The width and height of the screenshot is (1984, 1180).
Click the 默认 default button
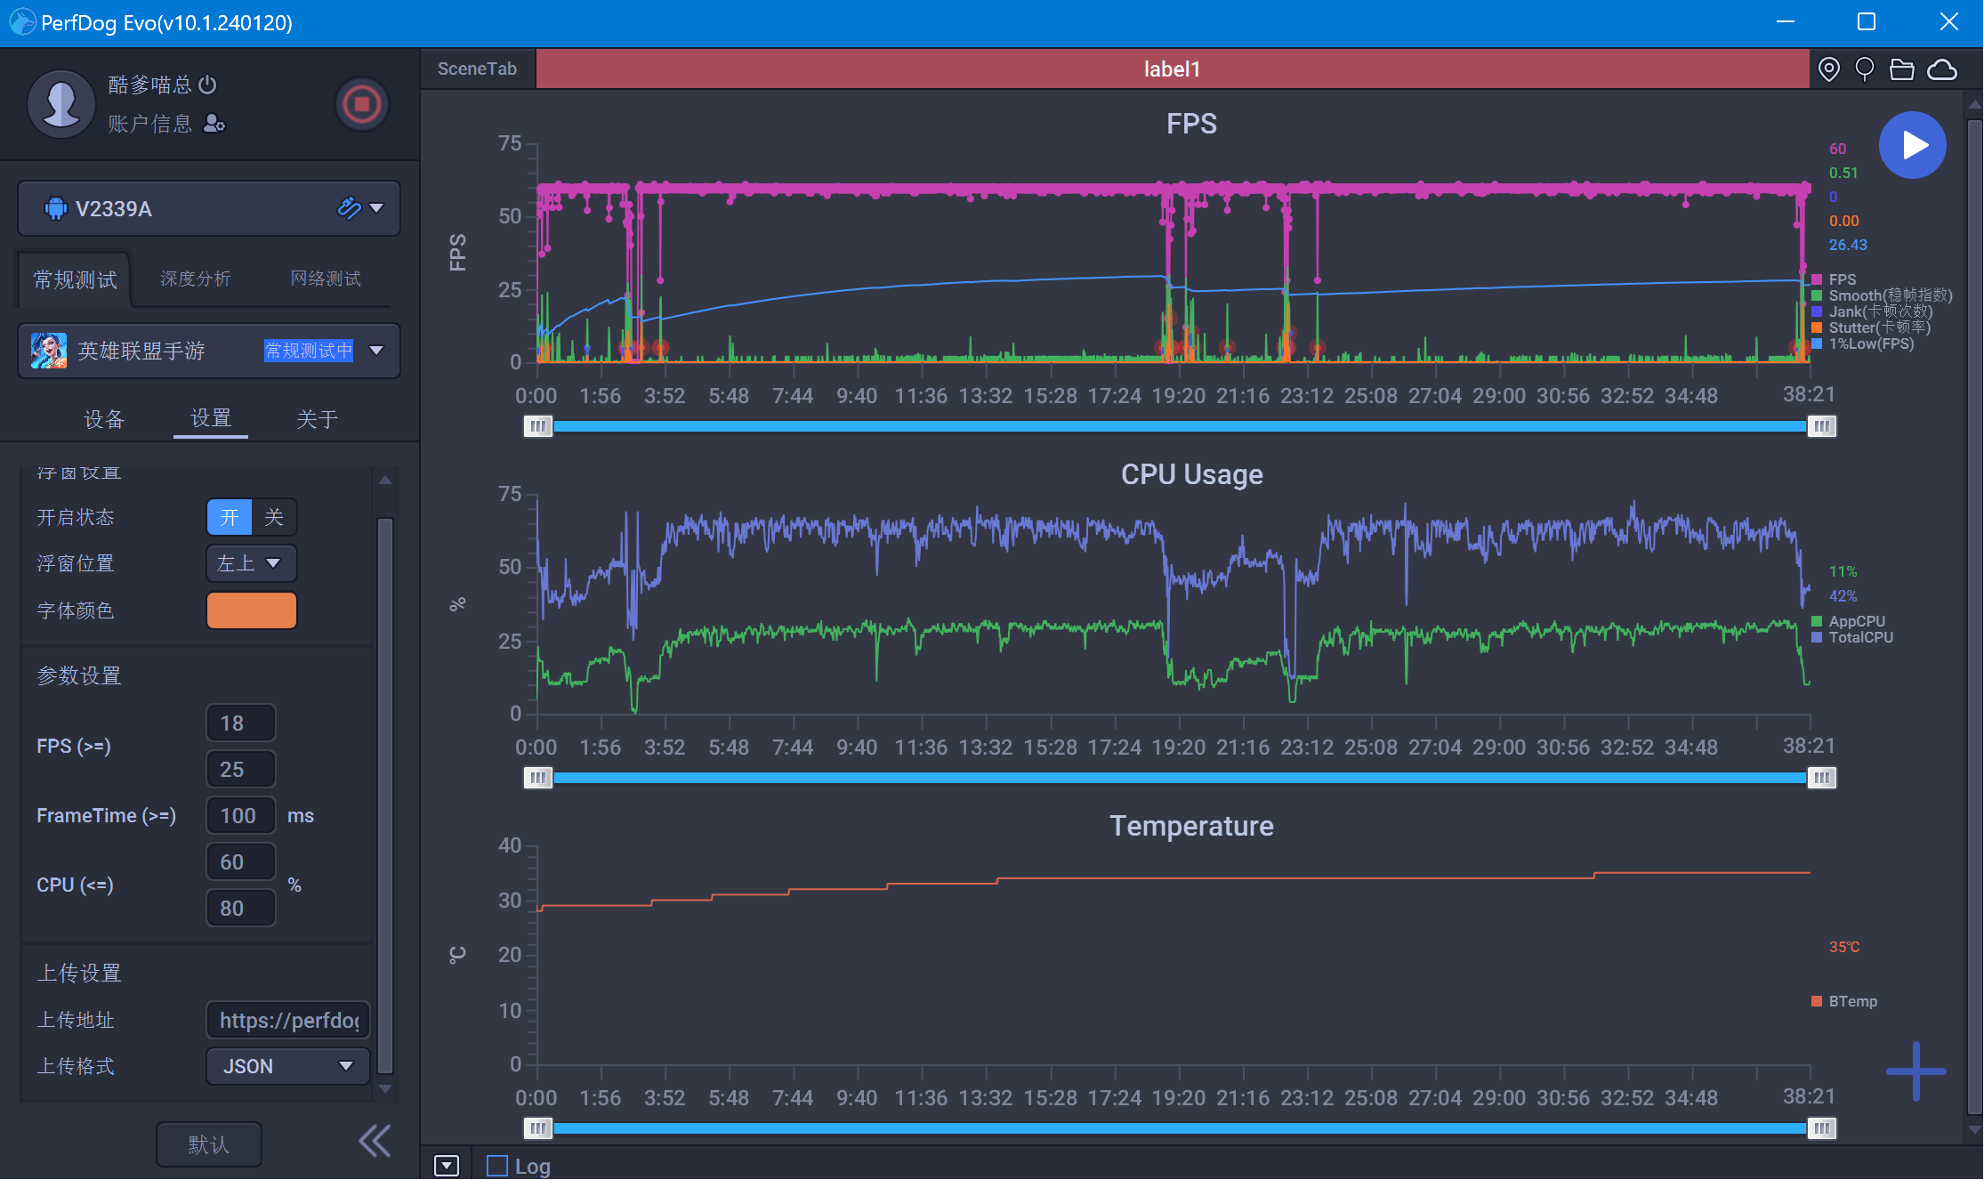(208, 1144)
